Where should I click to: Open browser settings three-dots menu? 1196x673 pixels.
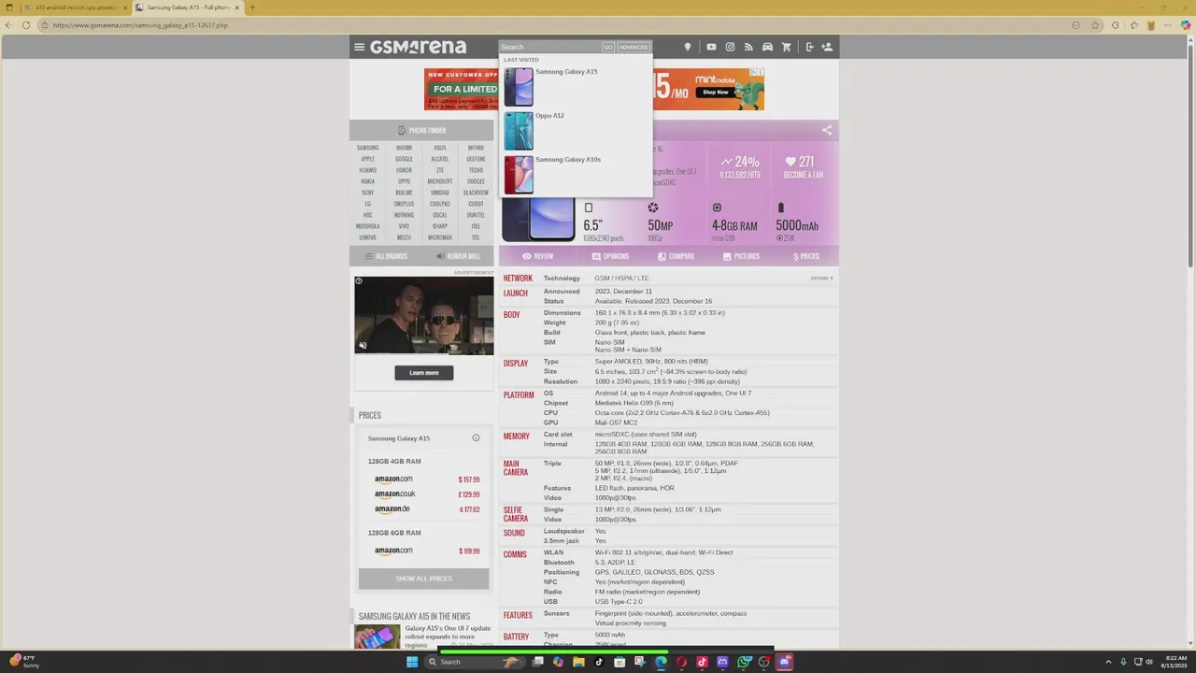pos(1169,25)
